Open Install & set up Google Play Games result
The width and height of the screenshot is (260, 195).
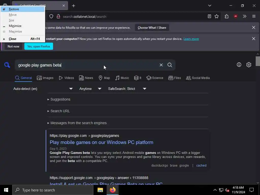pyautogui.click(x=106, y=183)
